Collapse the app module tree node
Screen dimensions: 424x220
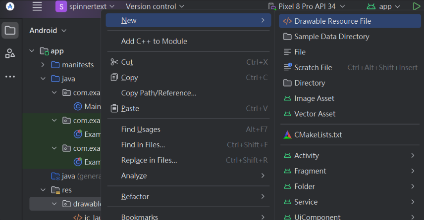32,51
